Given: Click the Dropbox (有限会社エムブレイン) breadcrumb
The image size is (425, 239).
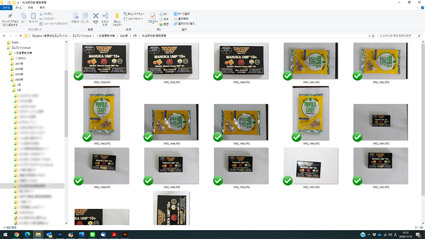Looking at the screenshot, I should 50,36.
